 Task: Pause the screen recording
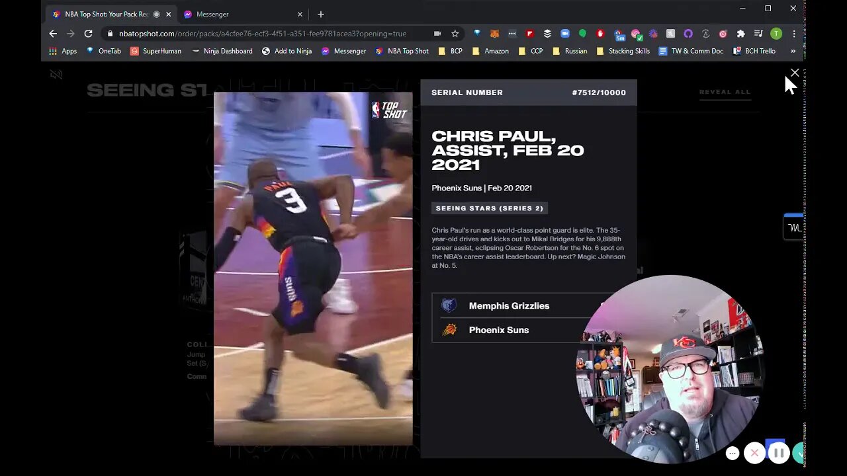(778, 453)
